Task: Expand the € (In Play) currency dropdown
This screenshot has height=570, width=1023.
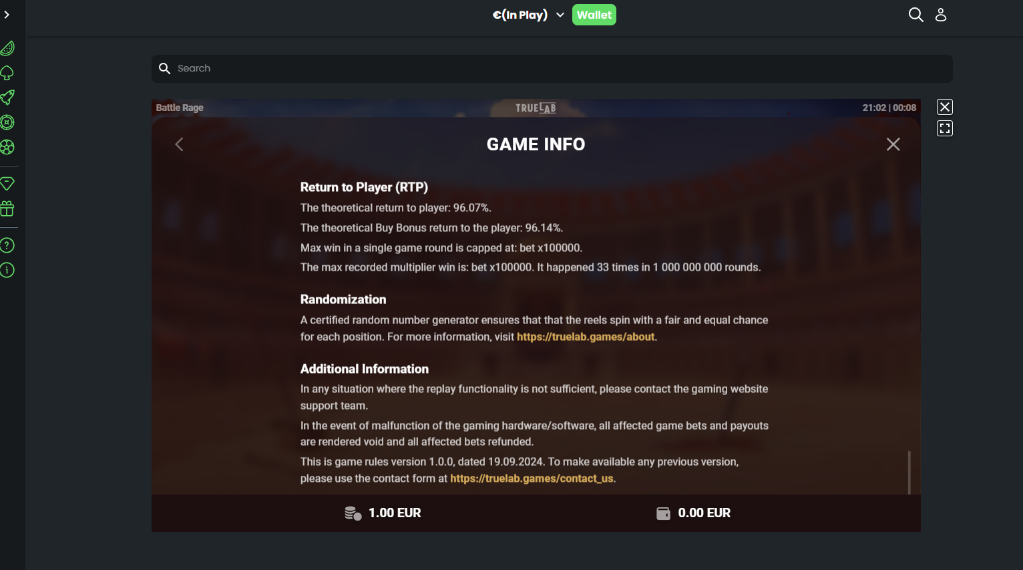Action: (x=528, y=15)
